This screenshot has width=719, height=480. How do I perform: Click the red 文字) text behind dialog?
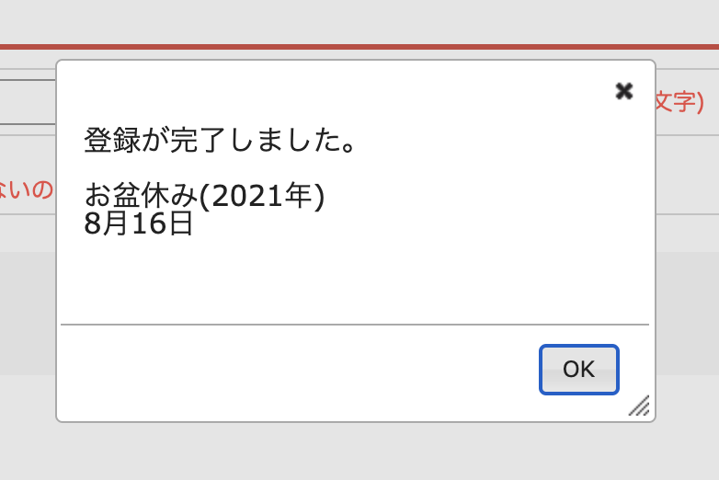coord(679,101)
